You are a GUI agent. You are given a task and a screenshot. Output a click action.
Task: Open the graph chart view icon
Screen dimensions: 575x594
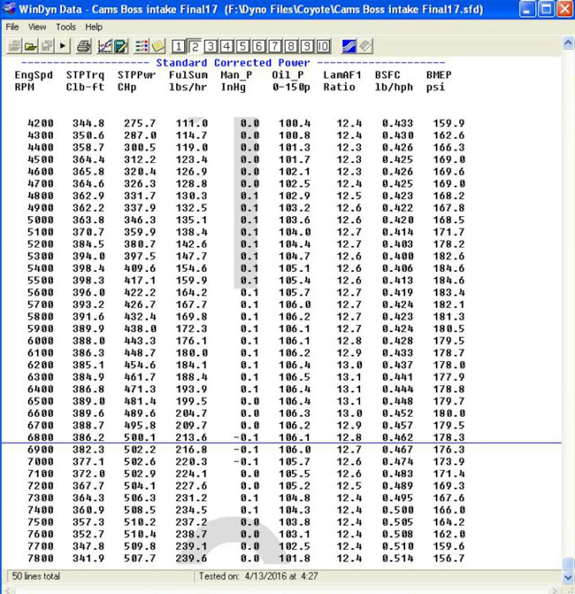point(104,46)
